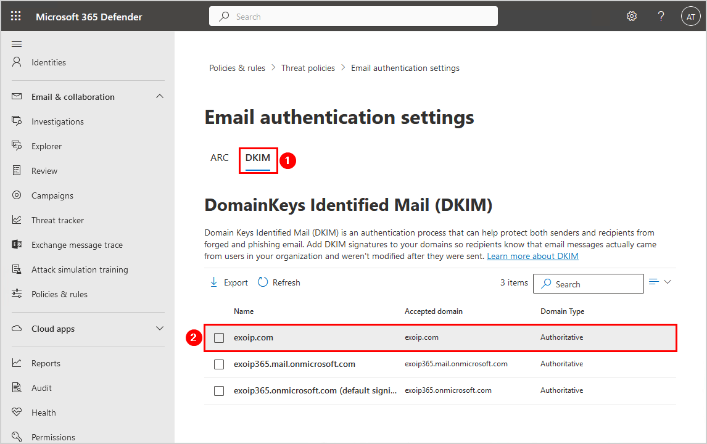The width and height of the screenshot is (707, 444).
Task: Tick the exoip365.onmicrosoft.com default signing checkbox
Action: (x=219, y=391)
